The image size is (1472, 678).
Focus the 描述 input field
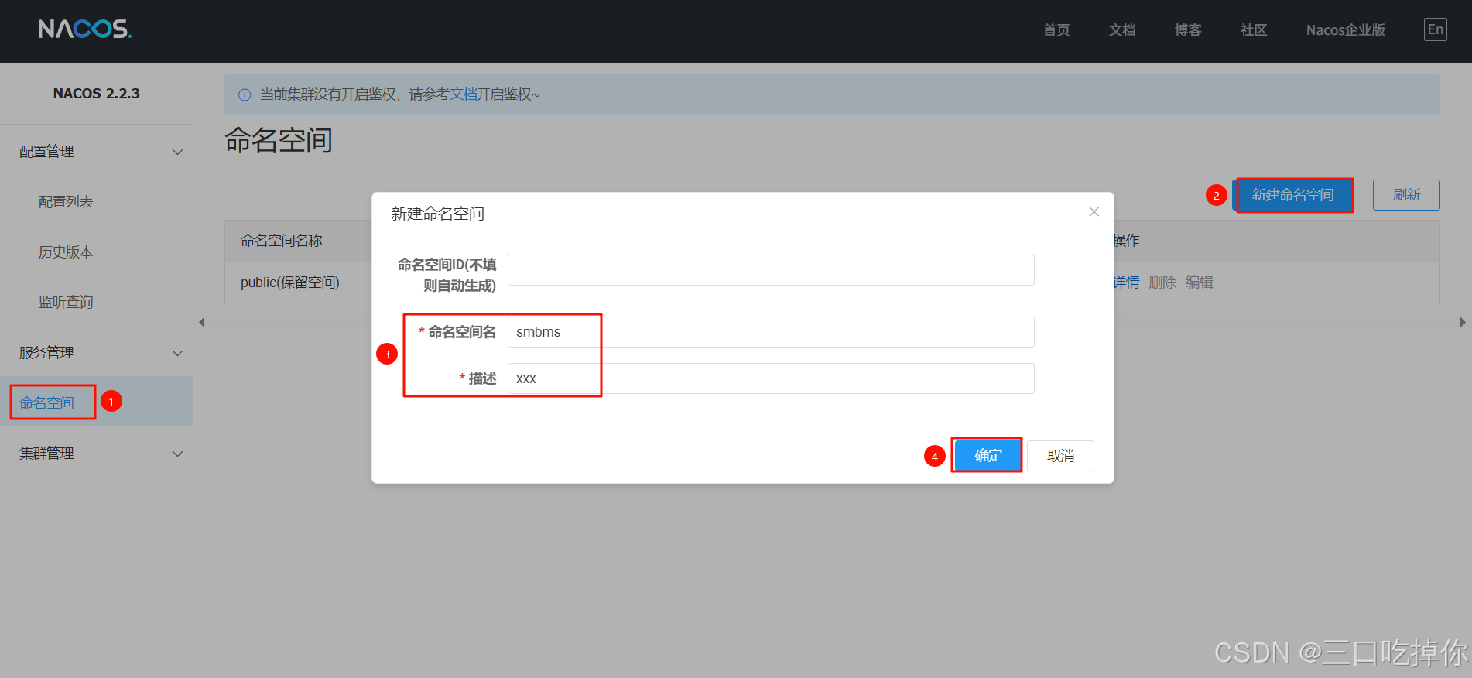click(771, 378)
